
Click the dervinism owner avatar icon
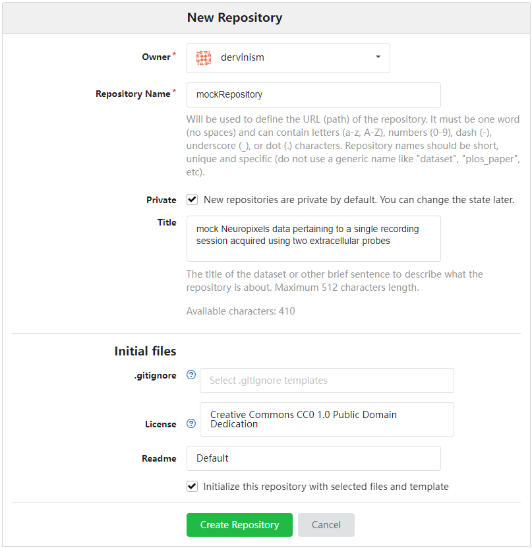tap(204, 57)
